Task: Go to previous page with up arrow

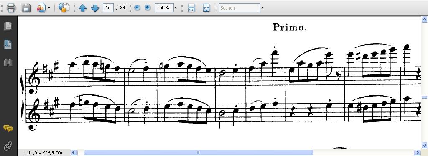Action: [x=82, y=8]
